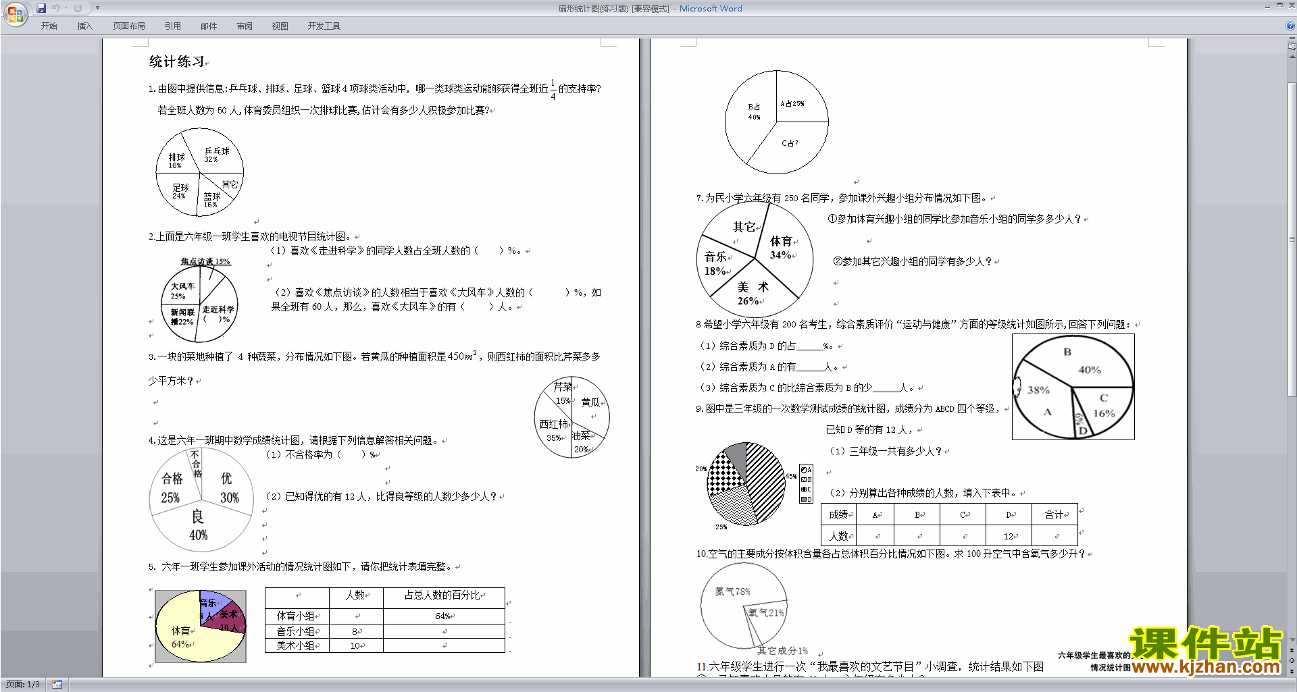This screenshot has height=692, width=1297.
Task: Switch to the 页面布局 tab
Action: (129, 26)
